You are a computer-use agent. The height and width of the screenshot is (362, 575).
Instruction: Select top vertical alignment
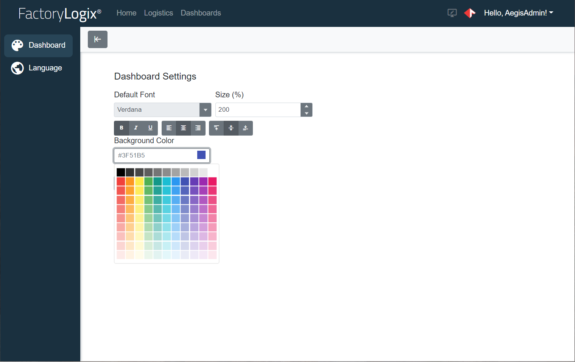pyautogui.click(x=216, y=128)
